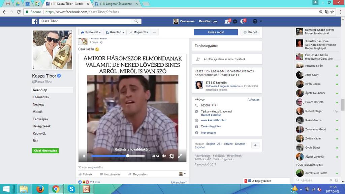This screenshot has width=345, height=194.
Task: Open Chrome menu three dots
Action: click(x=340, y=12)
